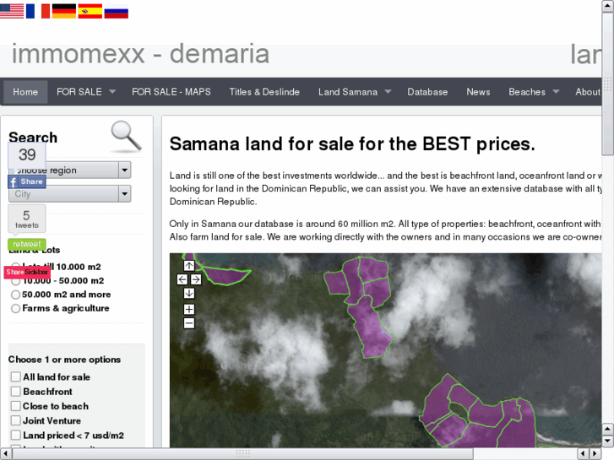Click the horizontal scrollbar thumb

[x=242, y=454]
